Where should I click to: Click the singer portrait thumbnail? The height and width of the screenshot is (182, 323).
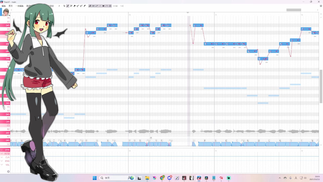6,12
